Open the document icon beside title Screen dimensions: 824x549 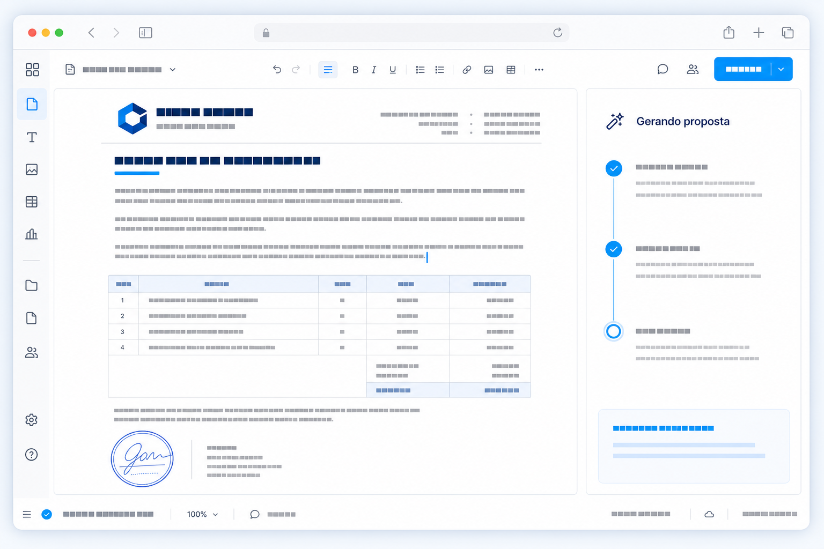70,69
